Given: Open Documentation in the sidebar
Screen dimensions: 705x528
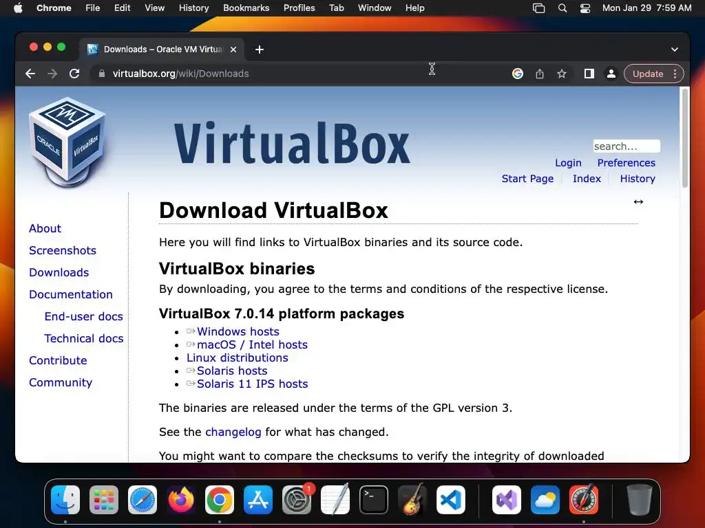Looking at the screenshot, I should (71, 294).
